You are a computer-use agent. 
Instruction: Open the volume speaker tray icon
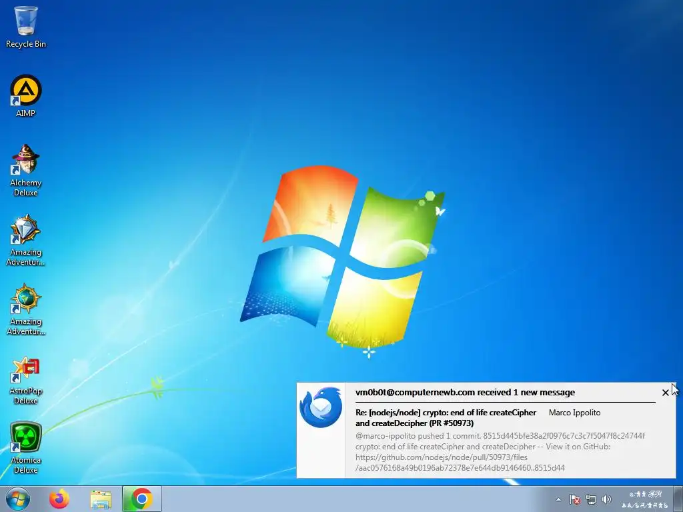coord(606,499)
